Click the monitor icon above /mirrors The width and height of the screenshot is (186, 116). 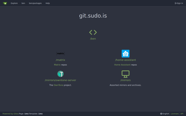[x=126, y=74]
